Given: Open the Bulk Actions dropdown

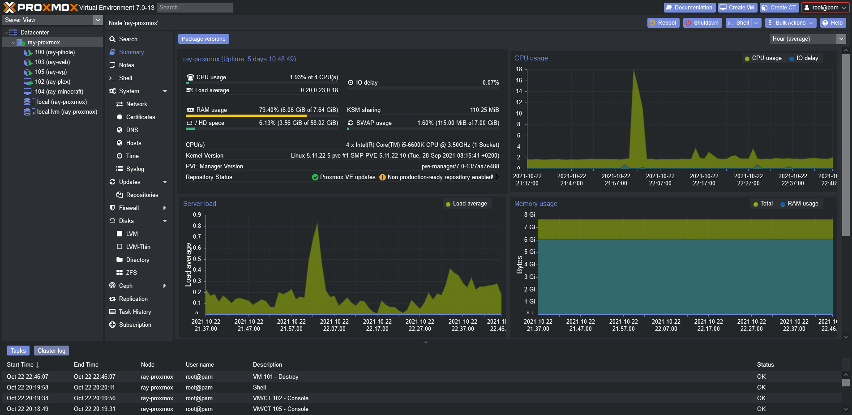Looking at the screenshot, I should 791,23.
